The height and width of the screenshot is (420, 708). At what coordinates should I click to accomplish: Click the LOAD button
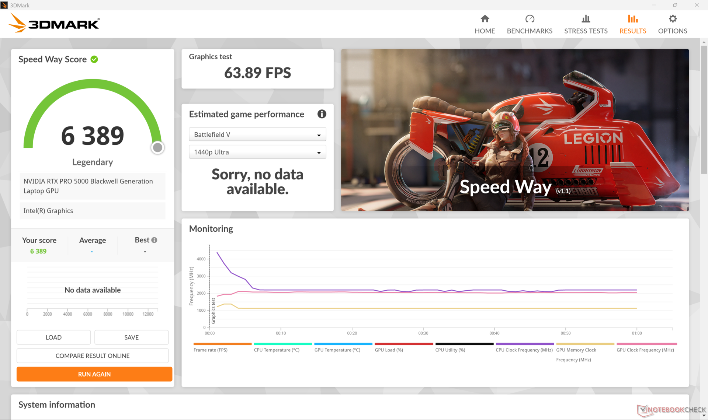tap(53, 337)
